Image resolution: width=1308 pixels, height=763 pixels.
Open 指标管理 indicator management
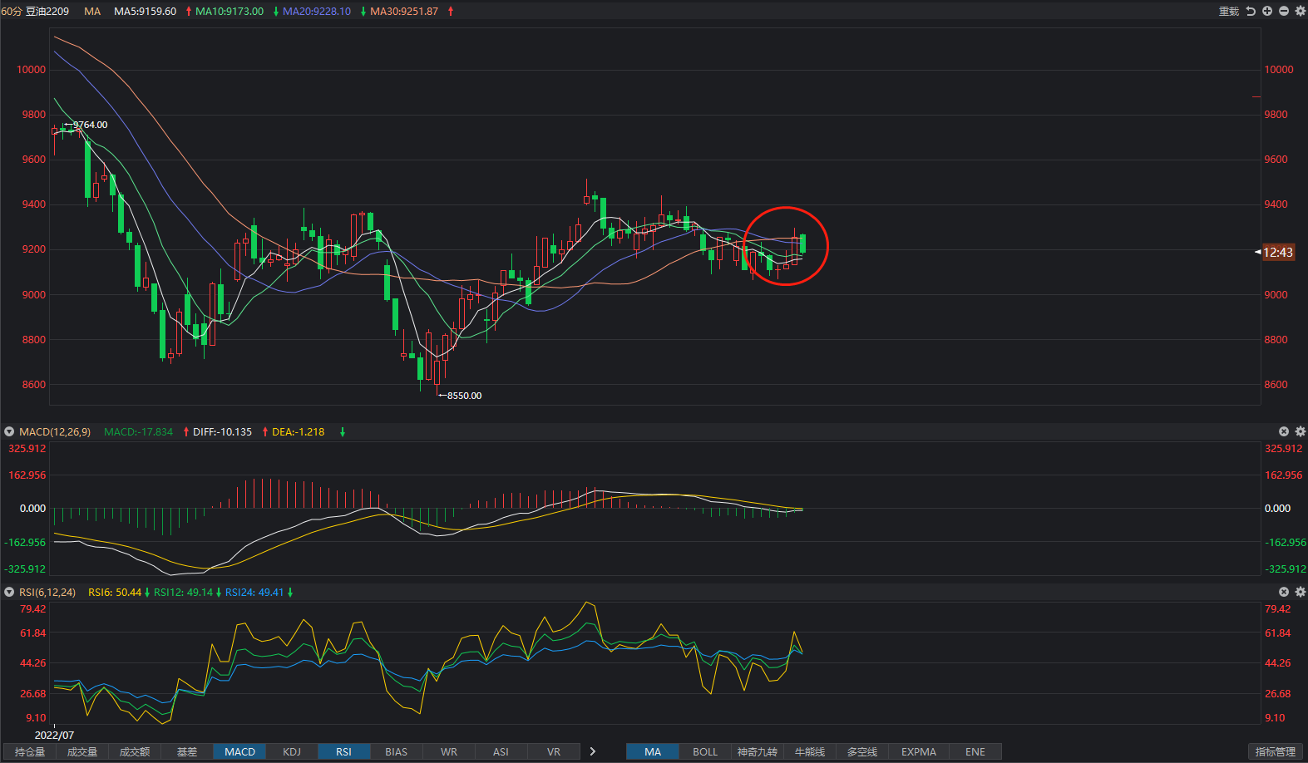[x=1275, y=751]
